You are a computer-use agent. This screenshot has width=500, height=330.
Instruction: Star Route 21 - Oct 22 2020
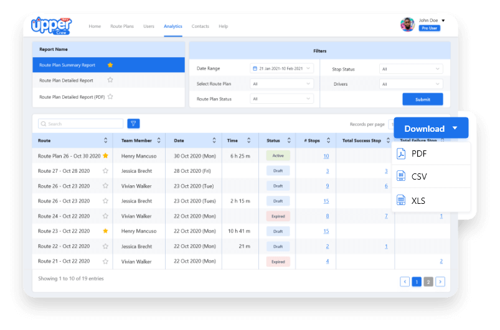pos(106,261)
